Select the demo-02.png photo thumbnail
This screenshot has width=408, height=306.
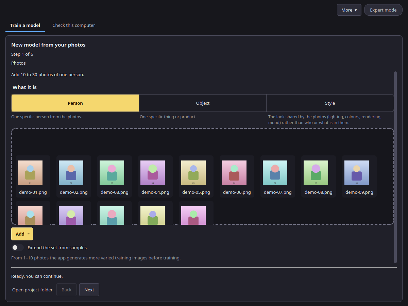(x=74, y=176)
